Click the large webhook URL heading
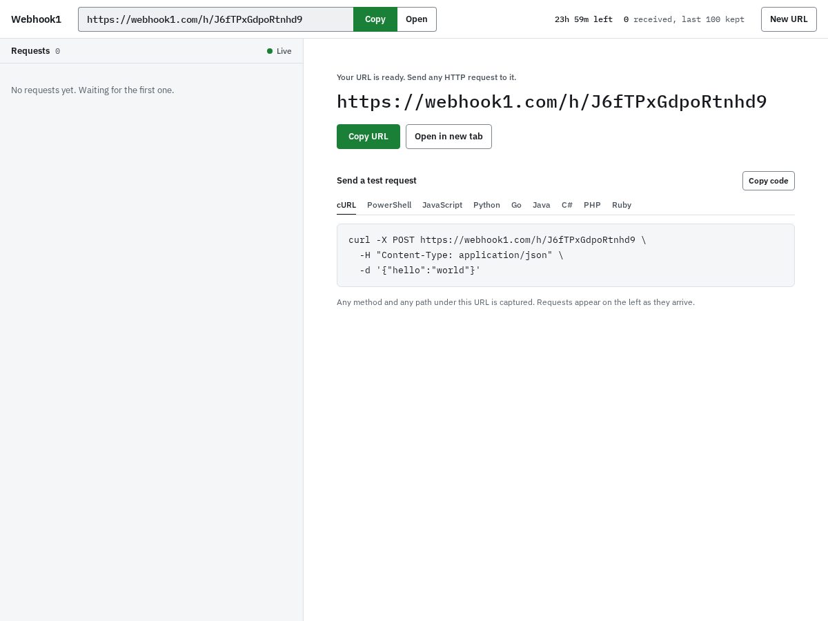The image size is (828, 621). point(552,102)
